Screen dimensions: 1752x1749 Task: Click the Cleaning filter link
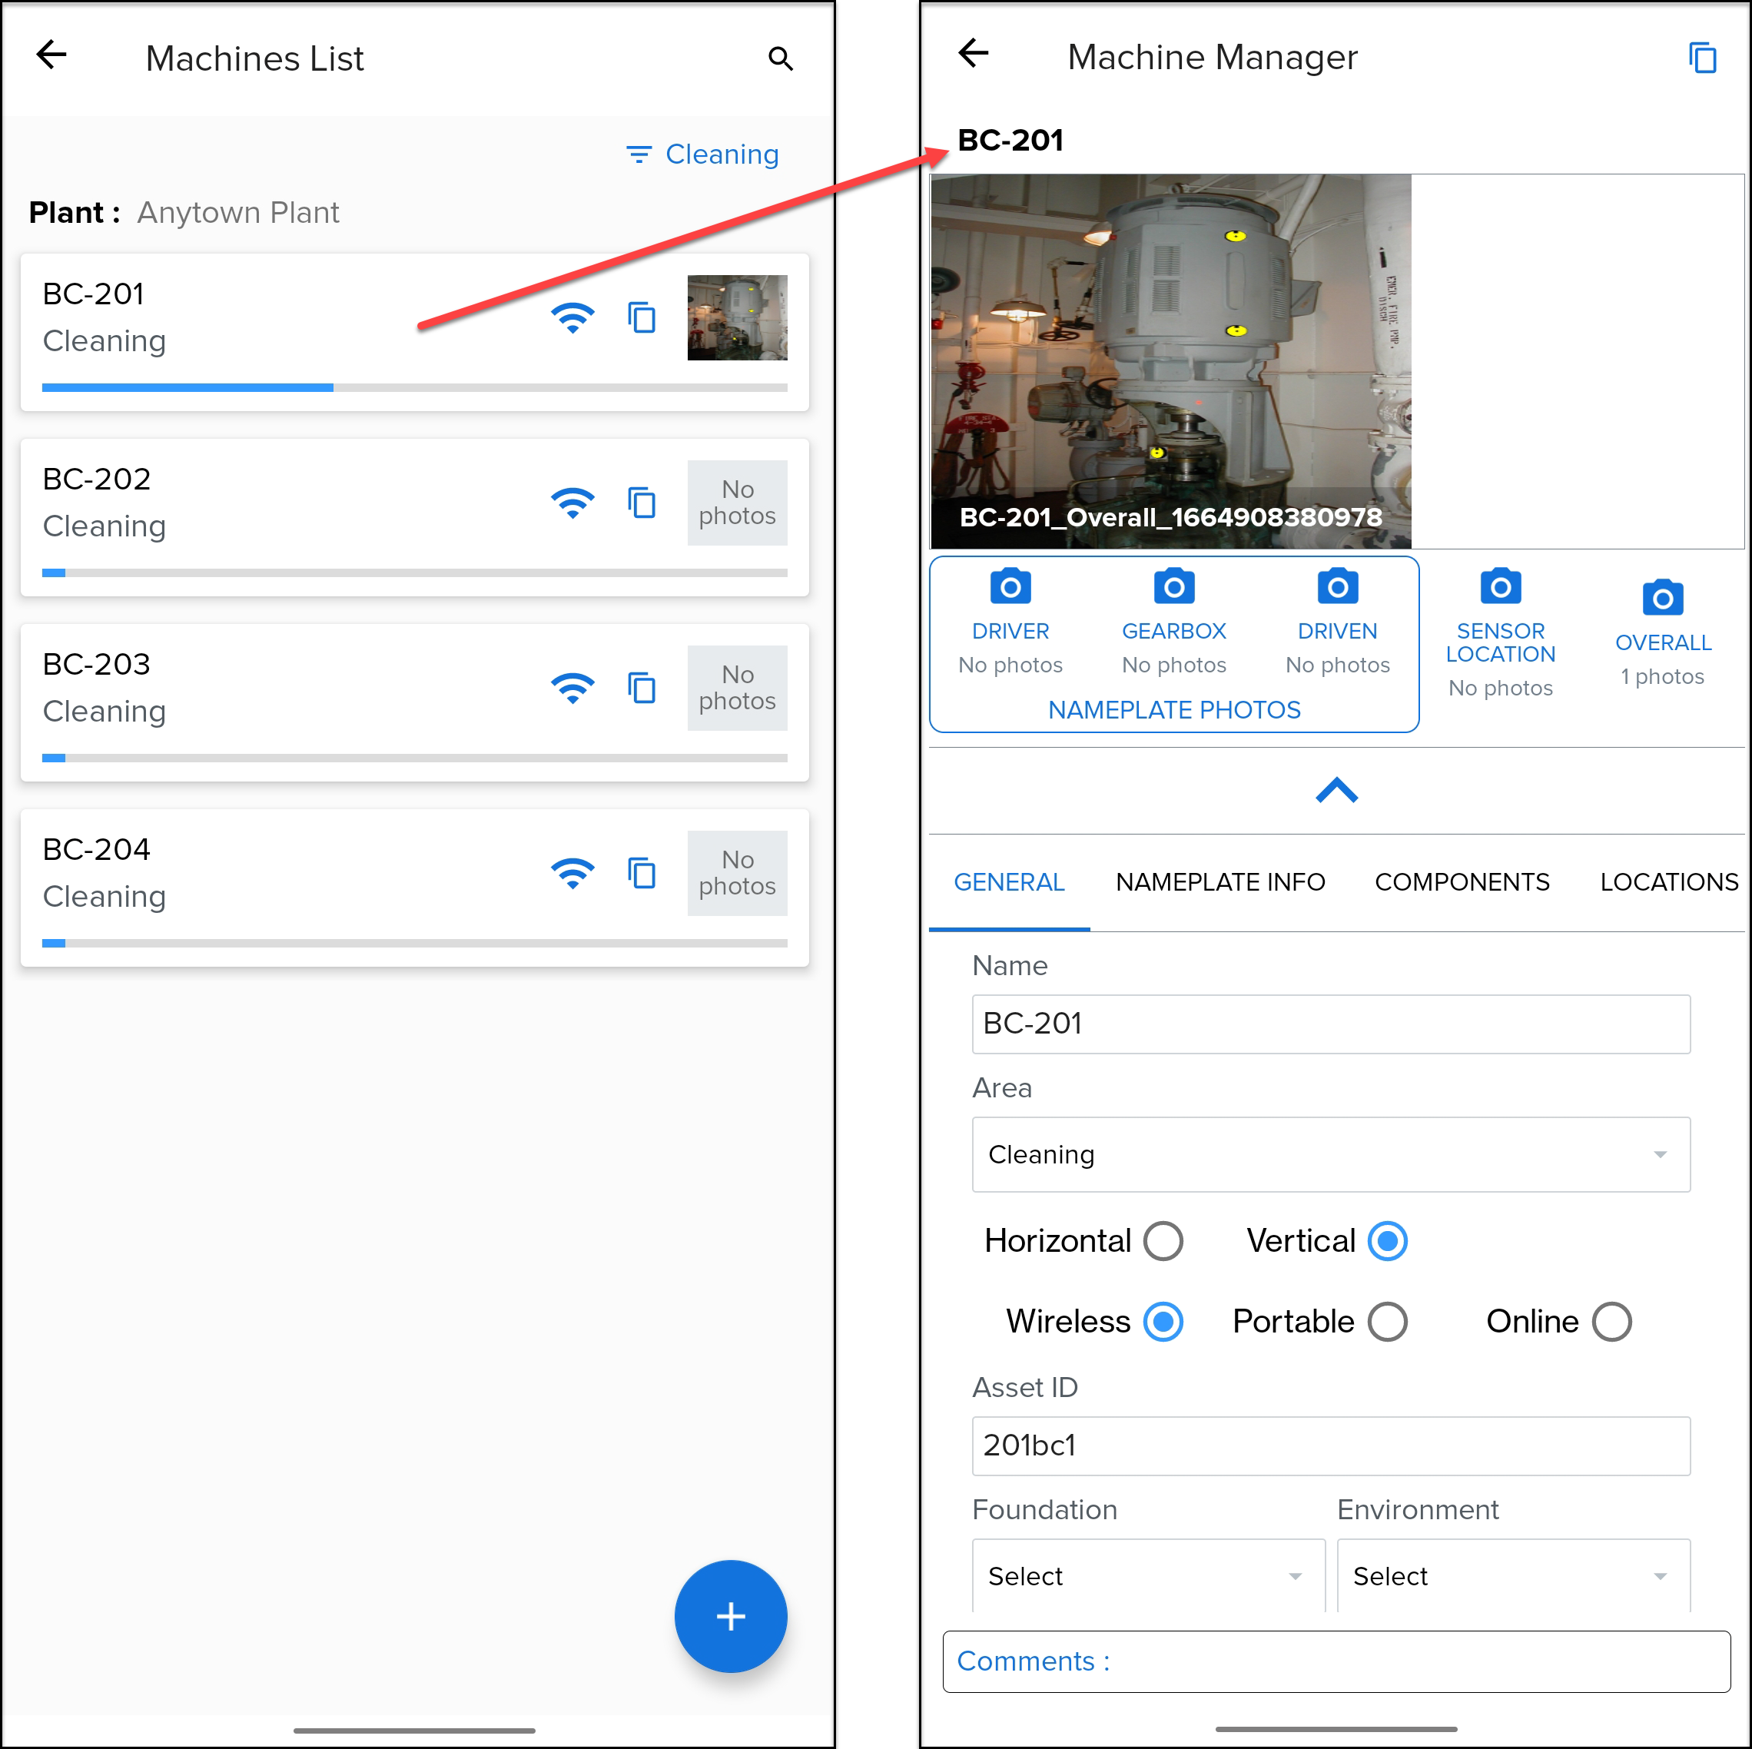coord(722,154)
